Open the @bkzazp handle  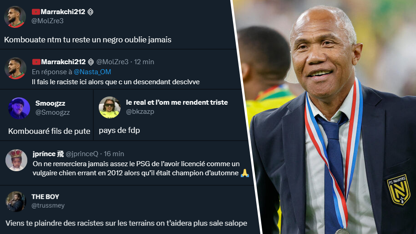[x=140, y=112]
